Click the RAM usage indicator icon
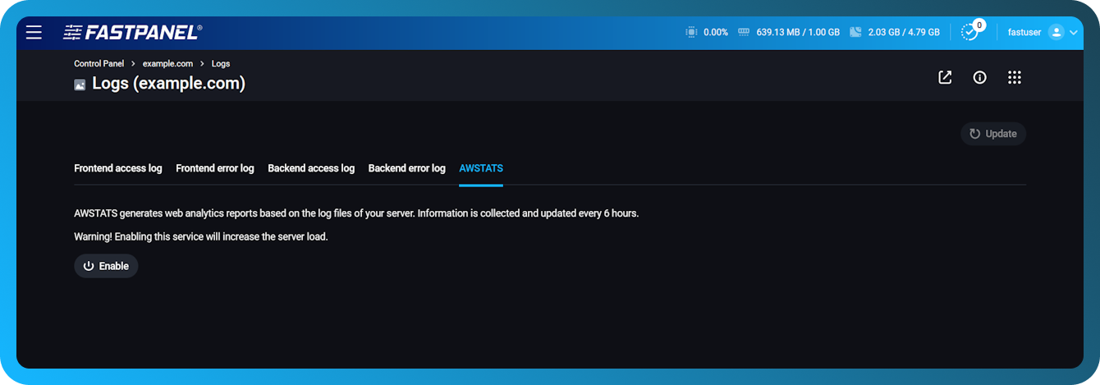The height and width of the screenshot is (385, 1100). [744, 33]
